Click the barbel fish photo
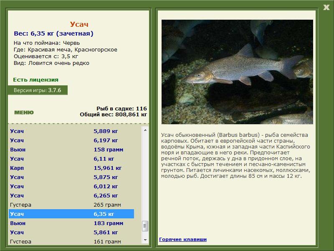The height and width of the screenshot is (251, 334). tap(237, 72)
